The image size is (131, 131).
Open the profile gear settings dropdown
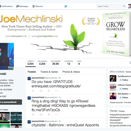pos(130,63)
